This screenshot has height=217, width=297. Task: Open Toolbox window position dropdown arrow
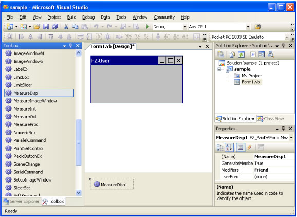click(64, 46)
